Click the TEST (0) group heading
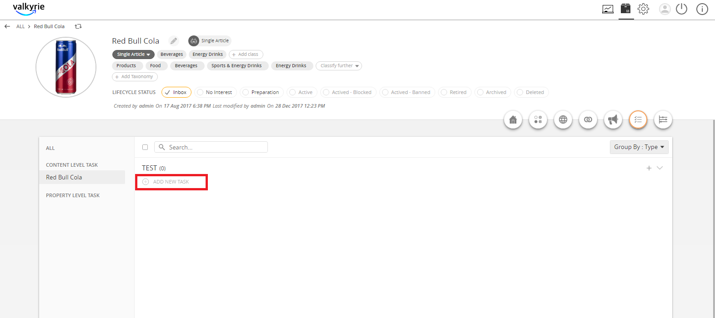The height and width of the screenshot is (318, 715). [x=154, y=168]
